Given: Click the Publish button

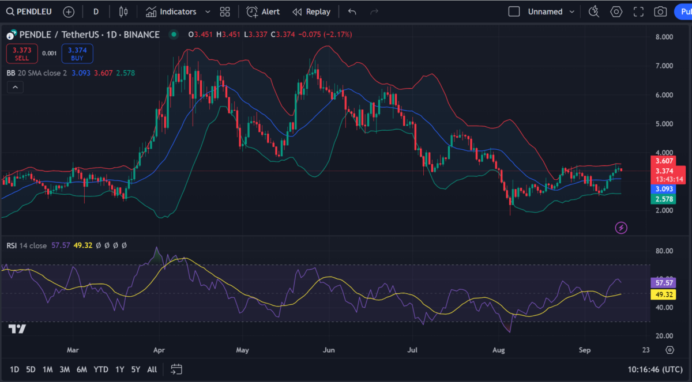Looking at the screenshot, I should (x=683, y=12).
